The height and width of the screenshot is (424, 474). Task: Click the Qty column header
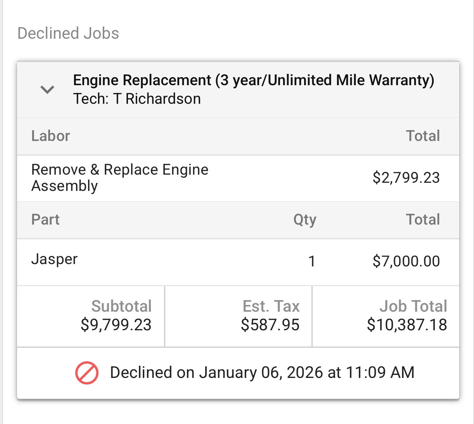pyautogui.click(x=304, y=220)
